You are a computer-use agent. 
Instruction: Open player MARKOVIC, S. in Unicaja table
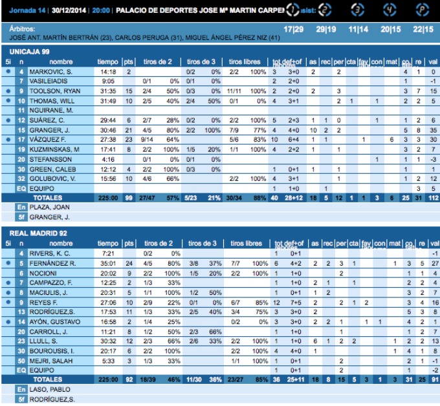coord(50,72)
